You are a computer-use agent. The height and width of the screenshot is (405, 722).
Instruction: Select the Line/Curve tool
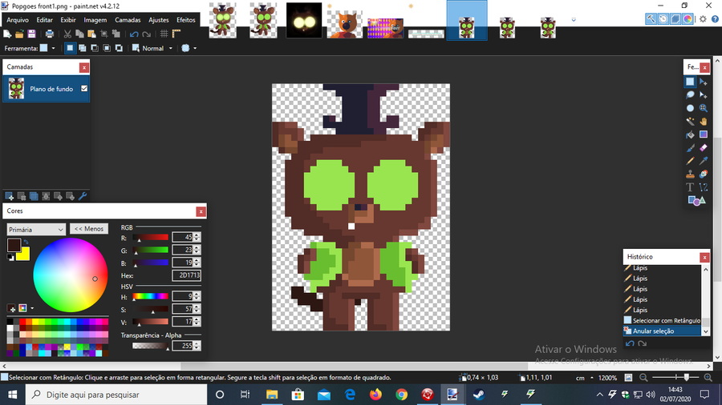(703, 187)
